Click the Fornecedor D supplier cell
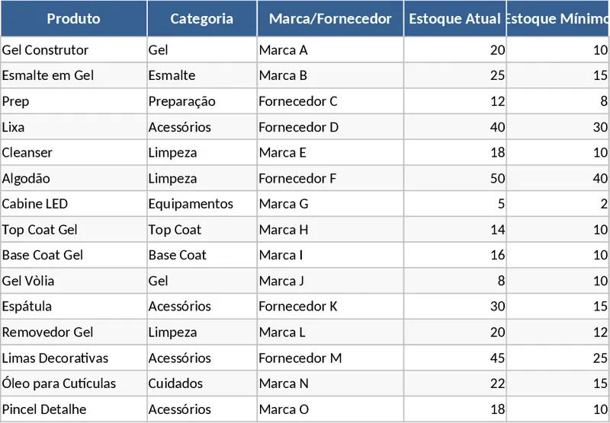Image resolution: width=610 pixels, height=423 pixels. (330, 127)
